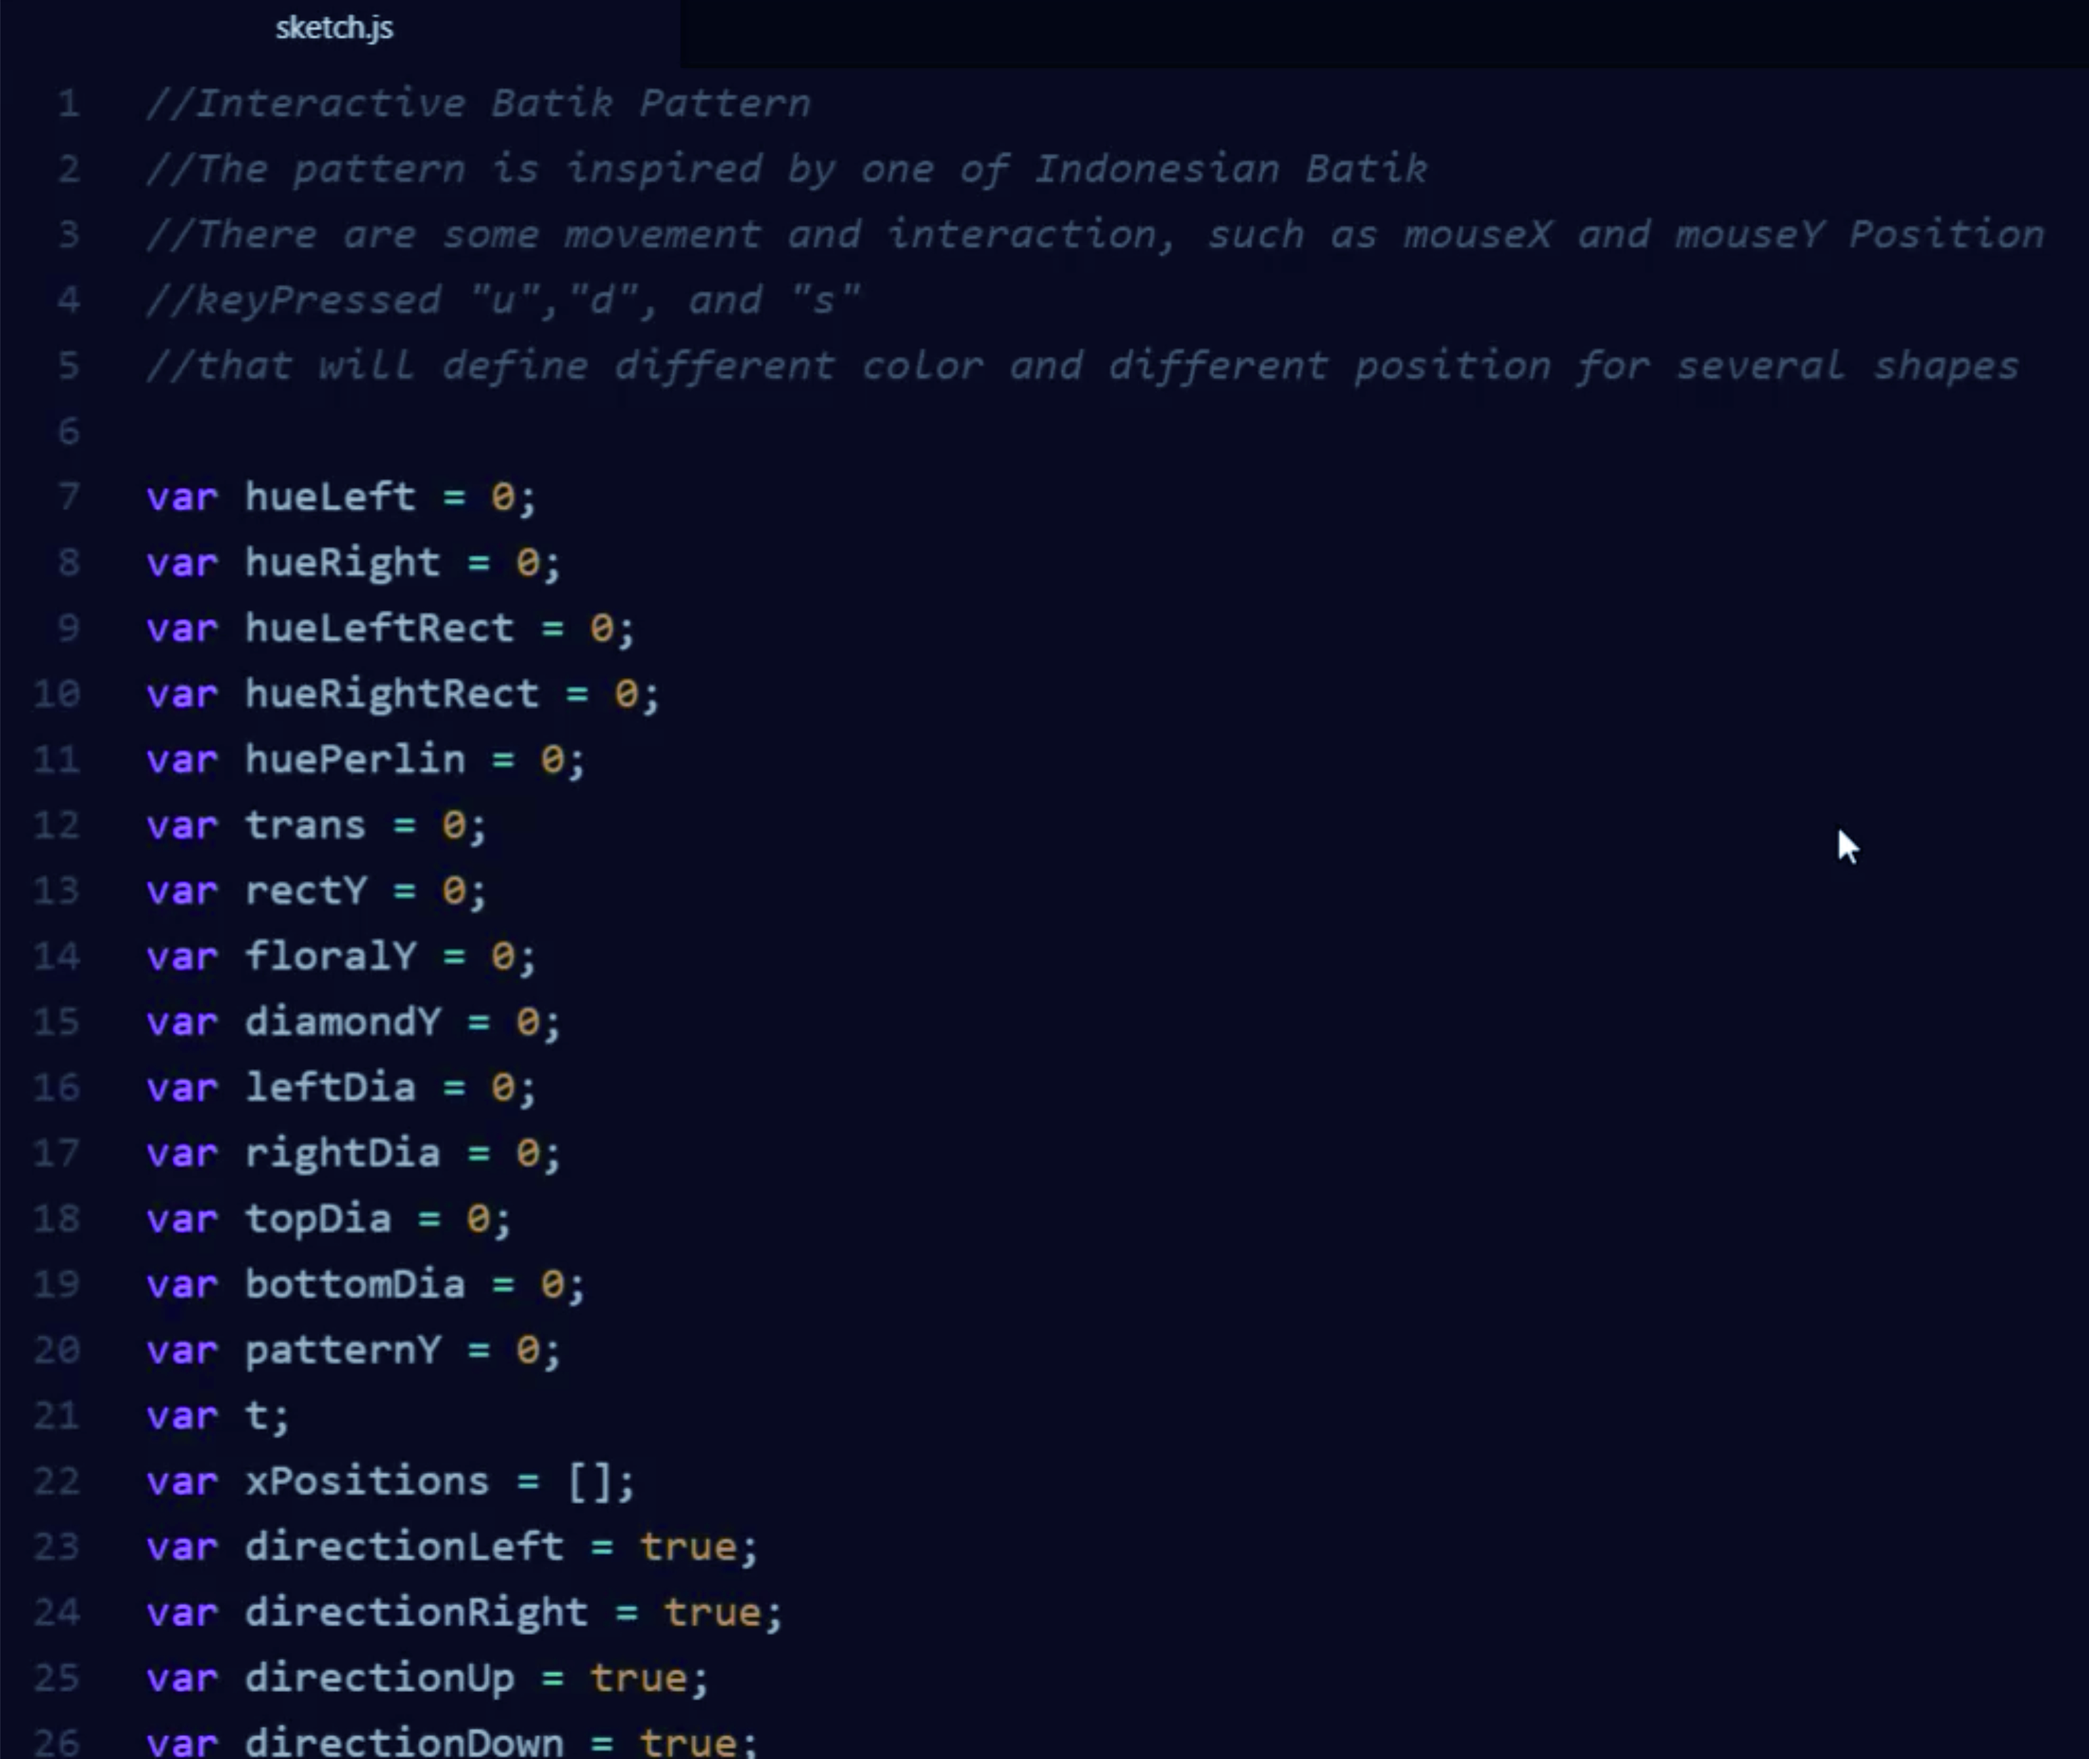Click the var keyword before trans
This screenshot has width=2089, height=1759.
tap(181, 825)
